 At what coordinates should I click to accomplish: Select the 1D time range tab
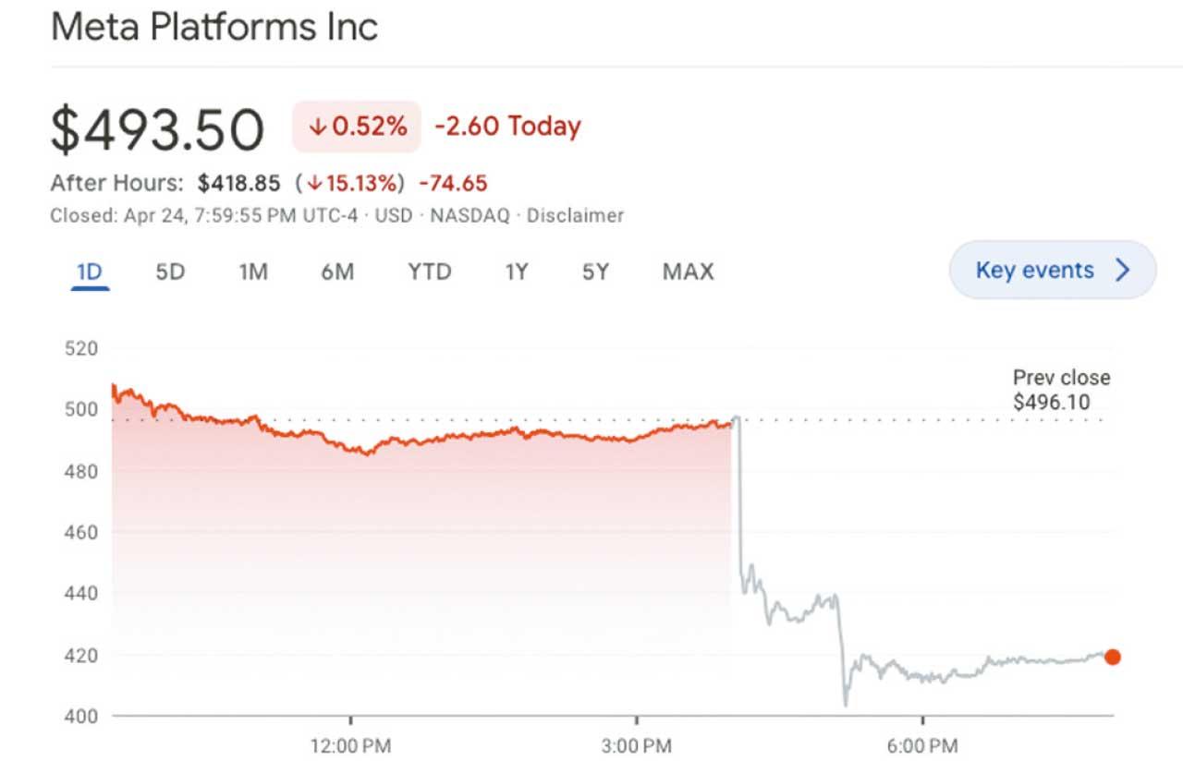tap(90, 272)
